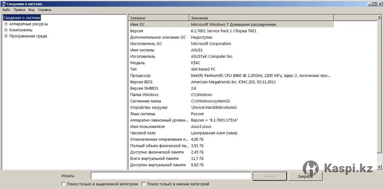Image resolution: width=384 pixels, height=189 pixels.
Task: Click the list scrollbar down arrow
Action: pos(379,167)
